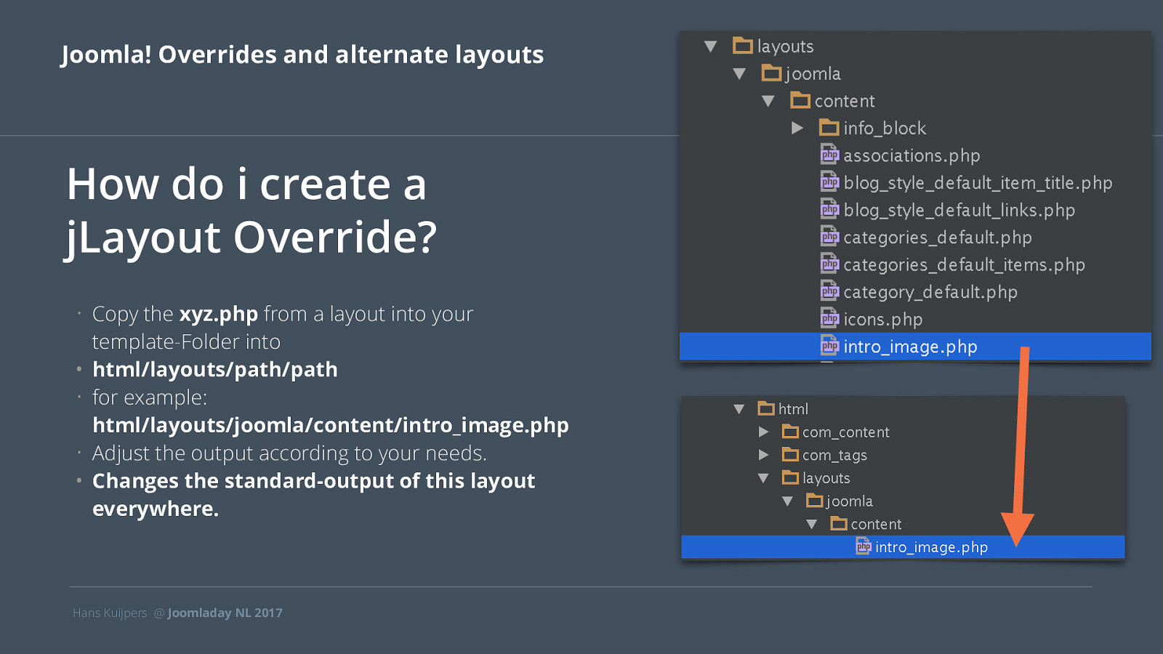Click the lower intro_image.php file icon

pos(864,546)
